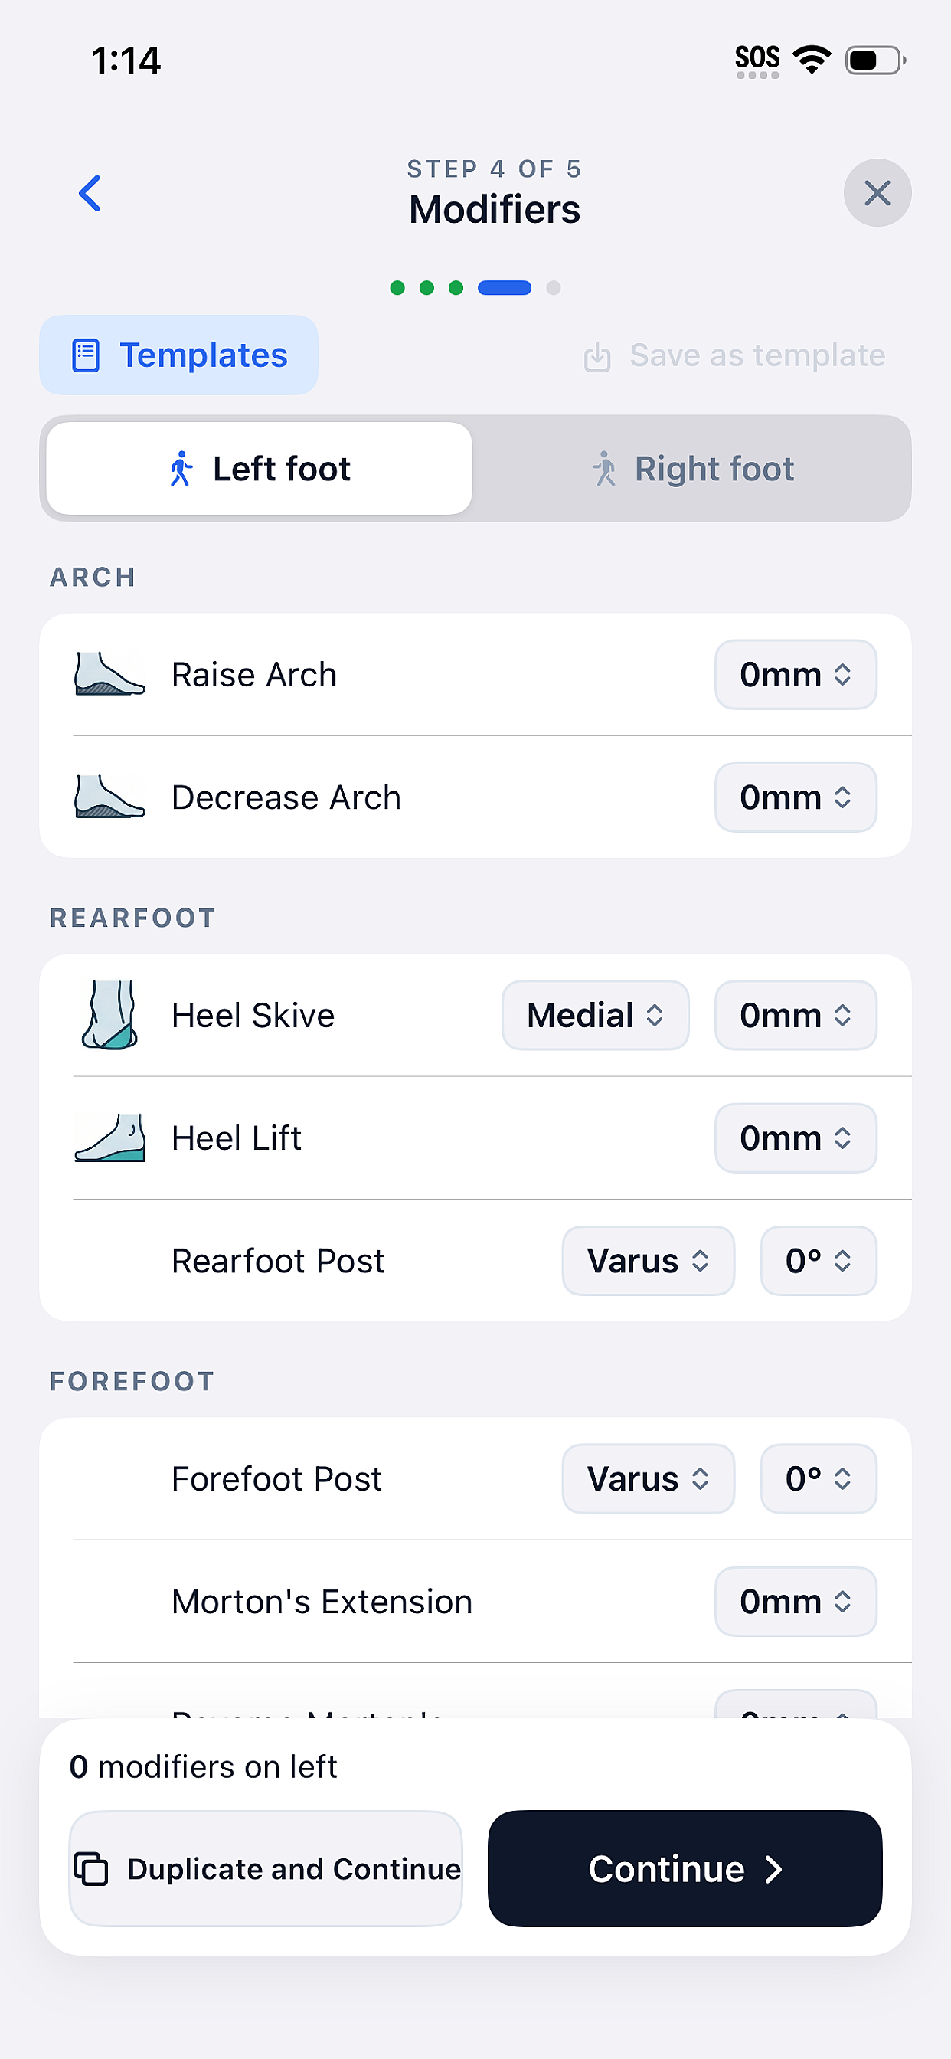This screenshot has height=2059, width=951.
Task: Change Raise Arch 0mm value
Action: pos(796,675)
